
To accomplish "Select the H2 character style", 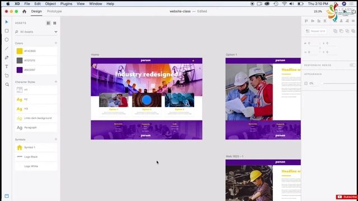I will click(36, 99).
